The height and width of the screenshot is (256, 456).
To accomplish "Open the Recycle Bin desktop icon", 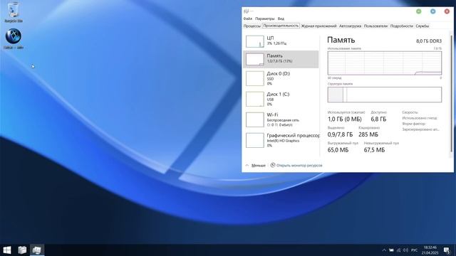I will (14, 12).
